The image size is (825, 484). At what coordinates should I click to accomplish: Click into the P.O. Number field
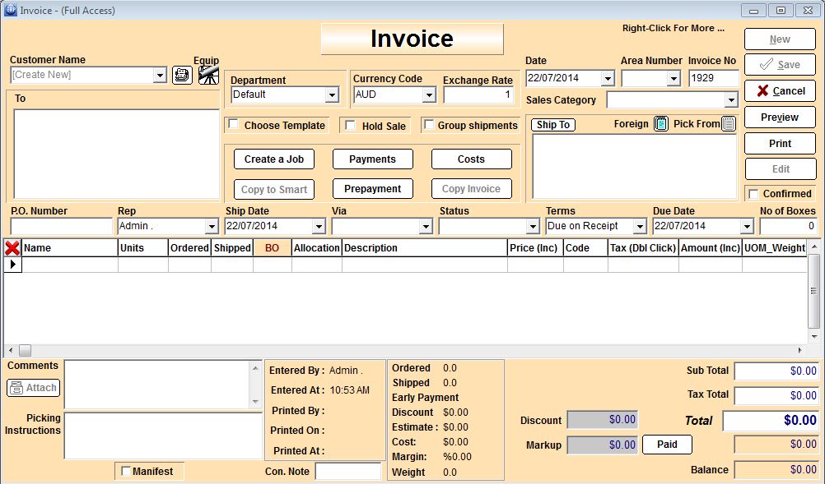pos(61,226)
